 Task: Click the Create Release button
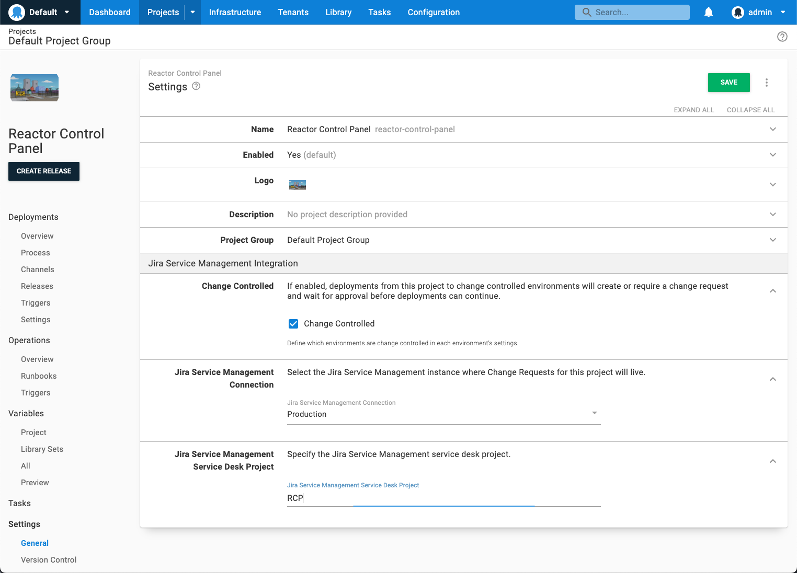point(43,171)
